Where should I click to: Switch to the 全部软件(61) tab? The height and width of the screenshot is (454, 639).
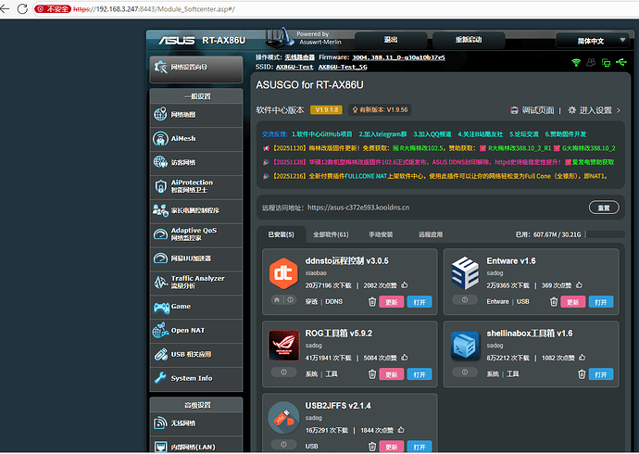(331, 234)
